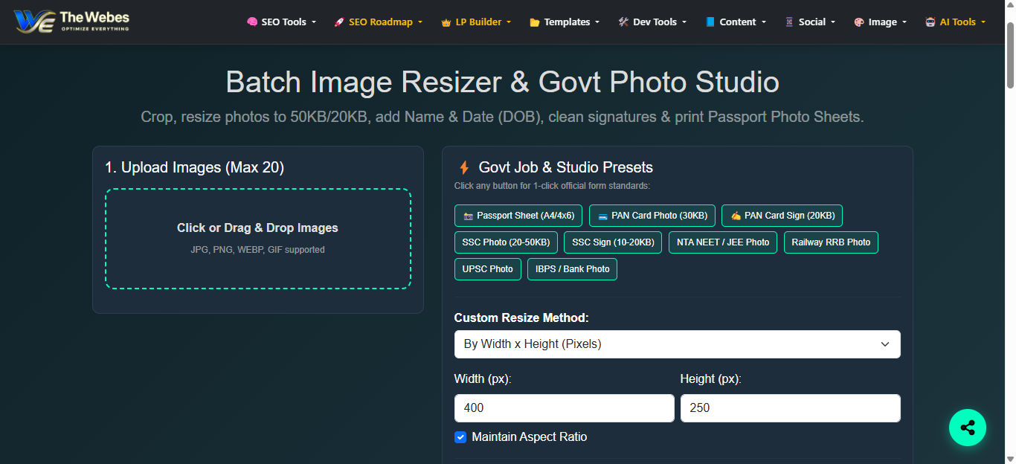Image resolution: width=1016 pixels, height=464 pixels.
Task: Click the brain icon beside SEO Tools
Action: click(x=252, y=22)
